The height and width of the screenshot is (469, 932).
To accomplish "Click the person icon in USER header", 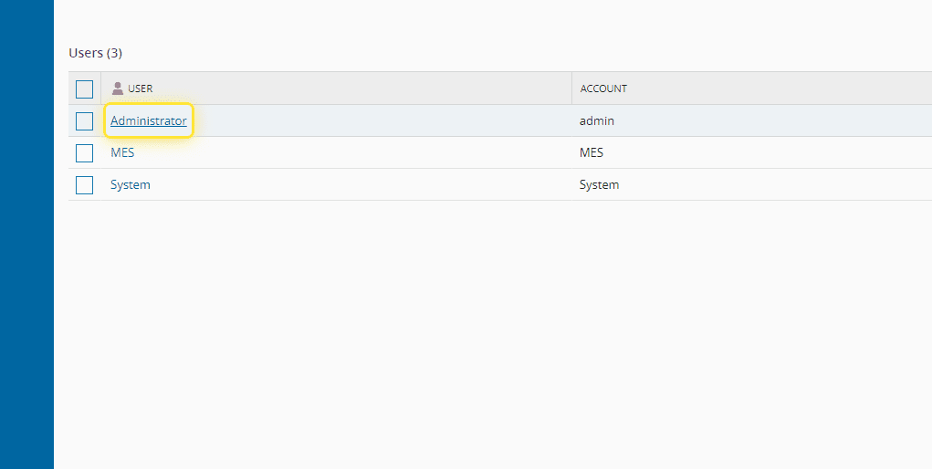I will [x=117, y=89].
